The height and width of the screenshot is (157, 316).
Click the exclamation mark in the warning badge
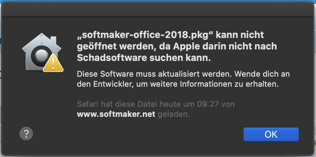tap(53, 64)
